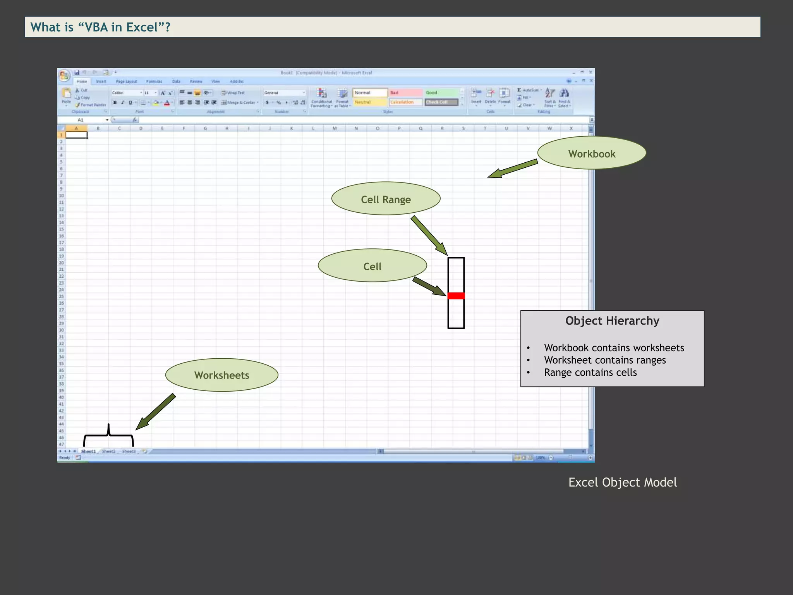Toggle Bold formatting
793x595 pixels.
[115, 103]
